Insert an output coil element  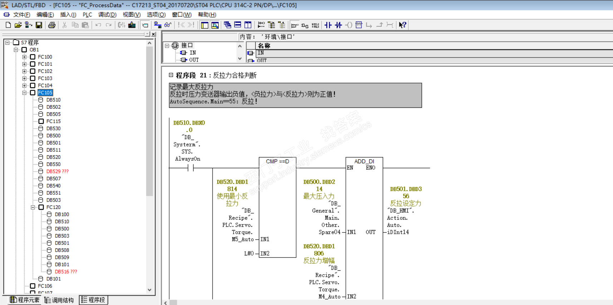click(x=349, y=25)
